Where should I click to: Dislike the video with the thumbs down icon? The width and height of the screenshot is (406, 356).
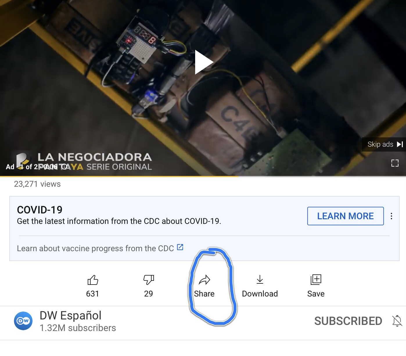tap(148, 280)
